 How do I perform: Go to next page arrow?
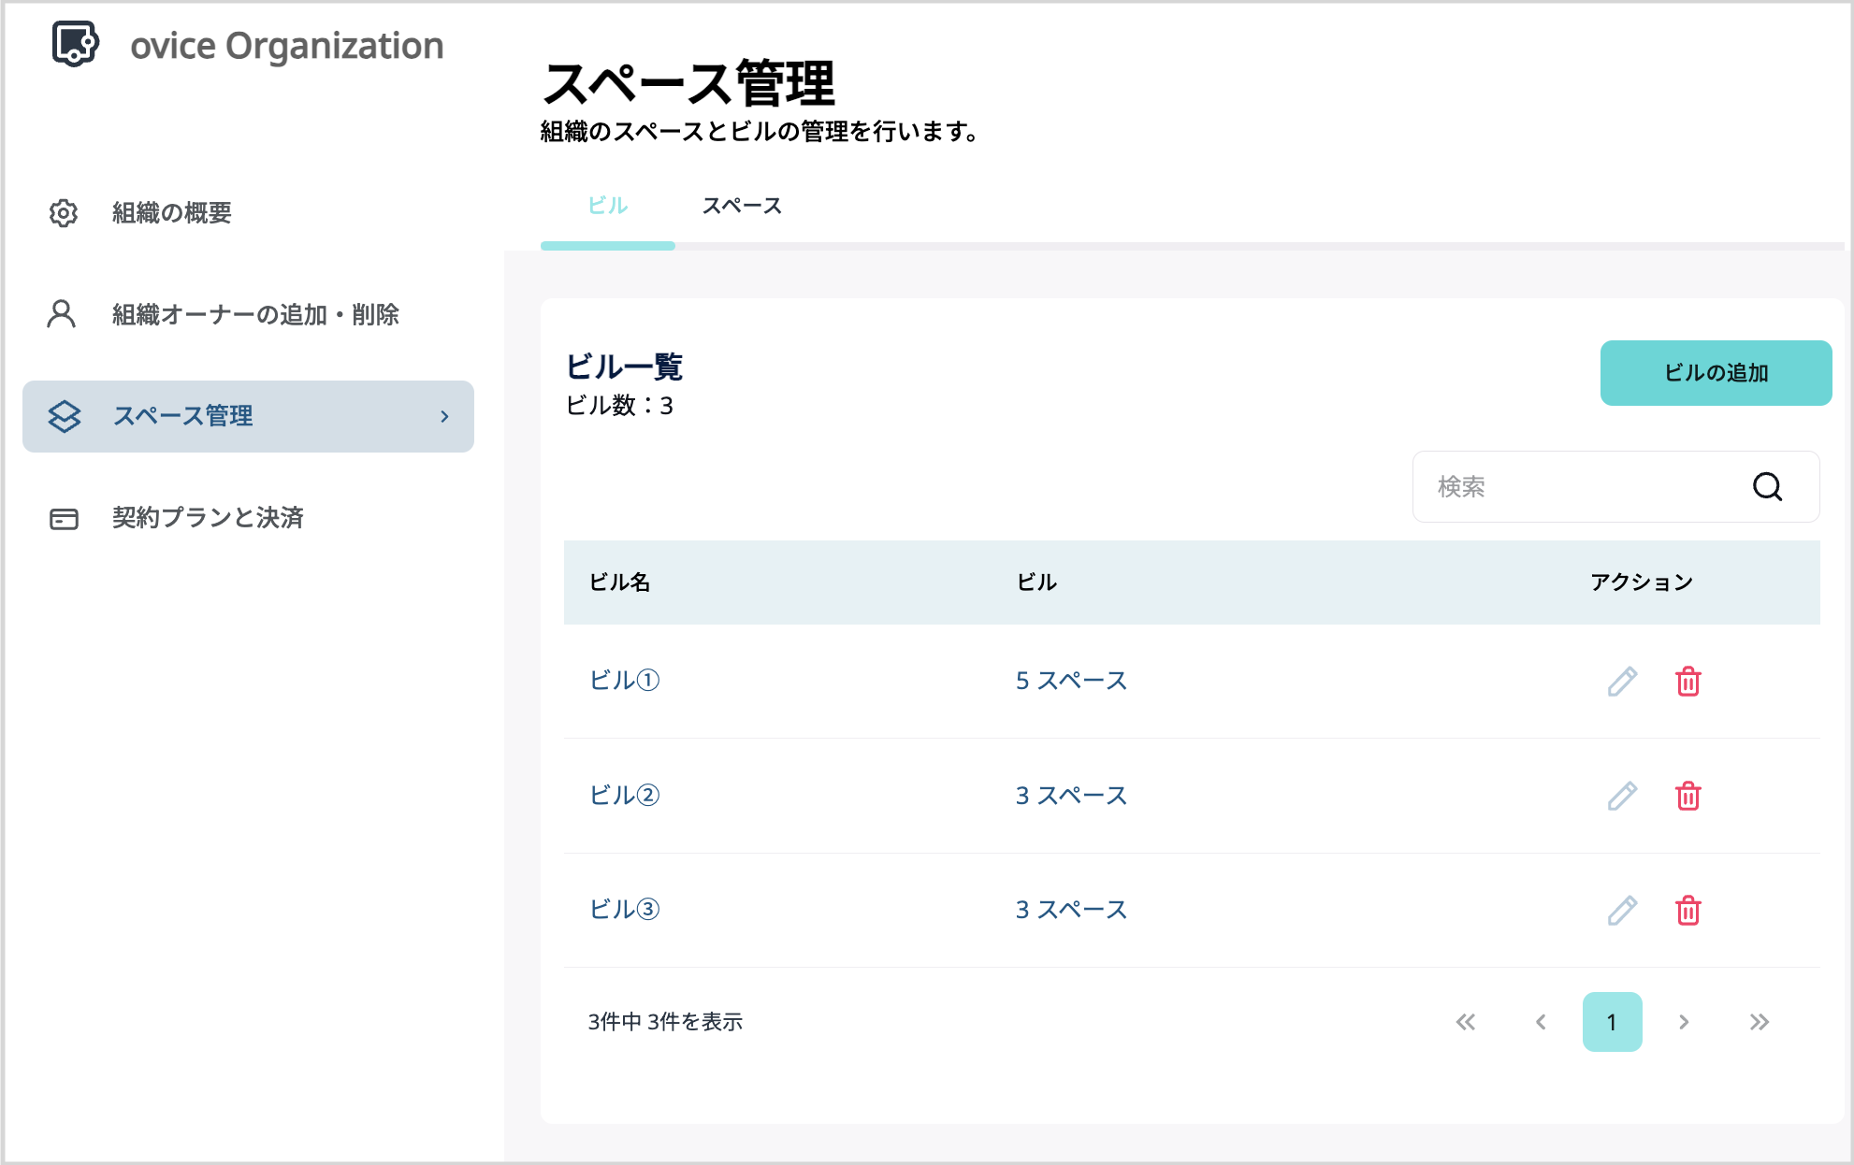(x=1684, y=1022)
